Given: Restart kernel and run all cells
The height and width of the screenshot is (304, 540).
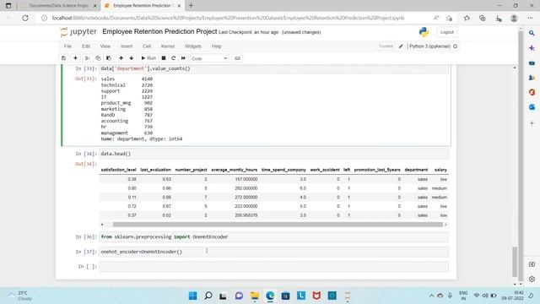Looking at the screenshot, I should coord(183,58).
